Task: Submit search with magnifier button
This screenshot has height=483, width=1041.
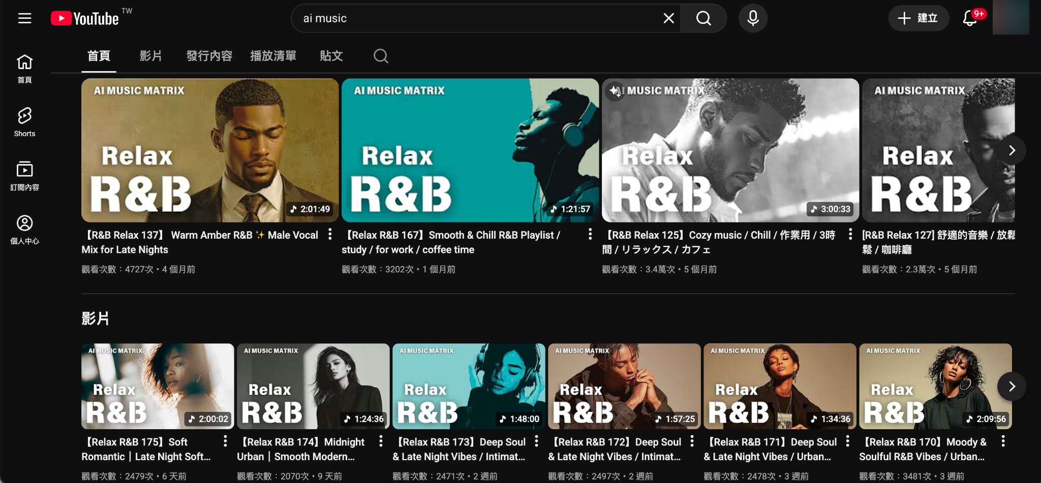Action: pos(703,18)
